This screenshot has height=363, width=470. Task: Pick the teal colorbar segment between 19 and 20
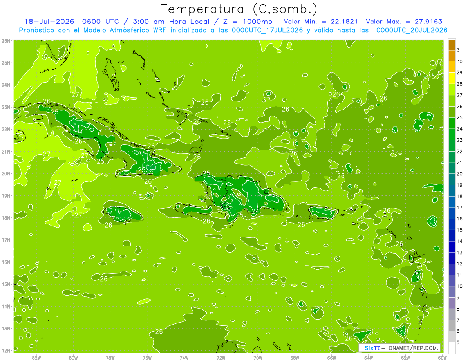coord(452,179)
